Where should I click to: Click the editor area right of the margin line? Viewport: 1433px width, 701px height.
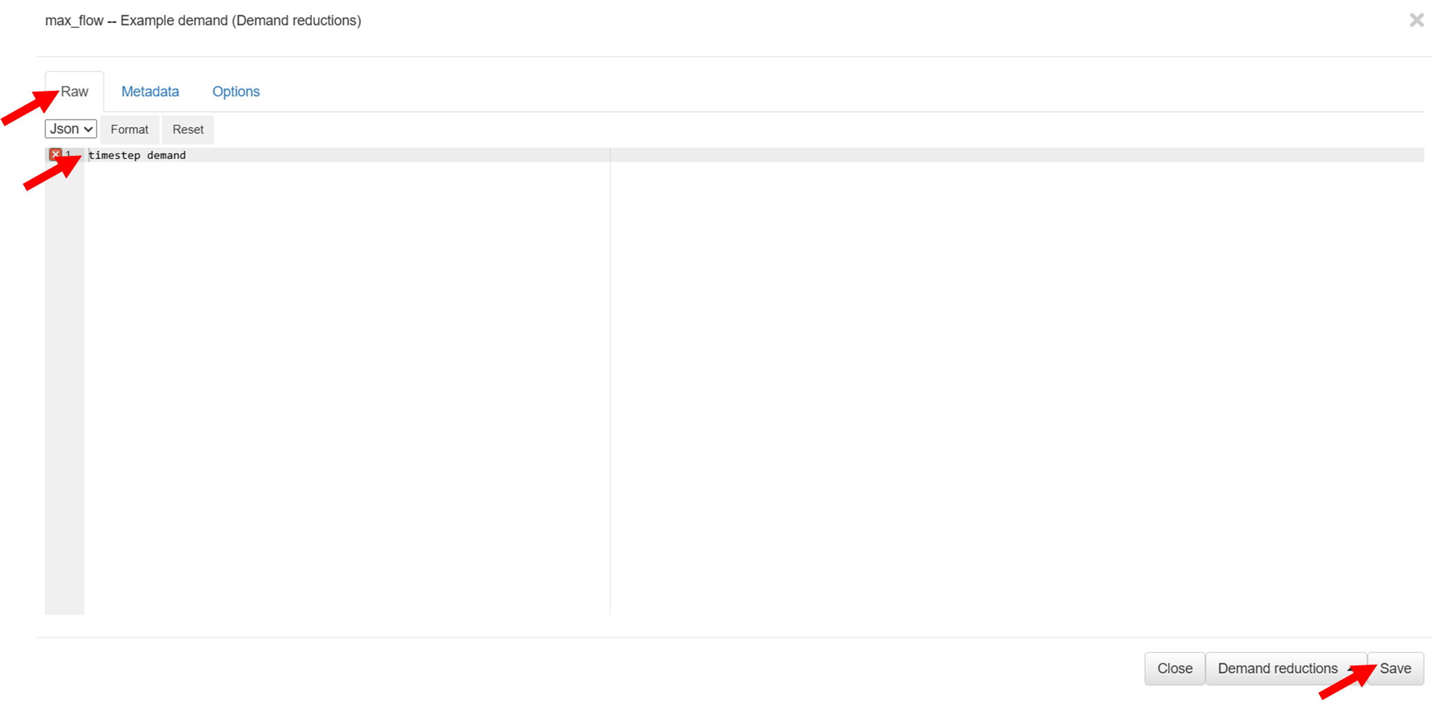pos(1017,388)
